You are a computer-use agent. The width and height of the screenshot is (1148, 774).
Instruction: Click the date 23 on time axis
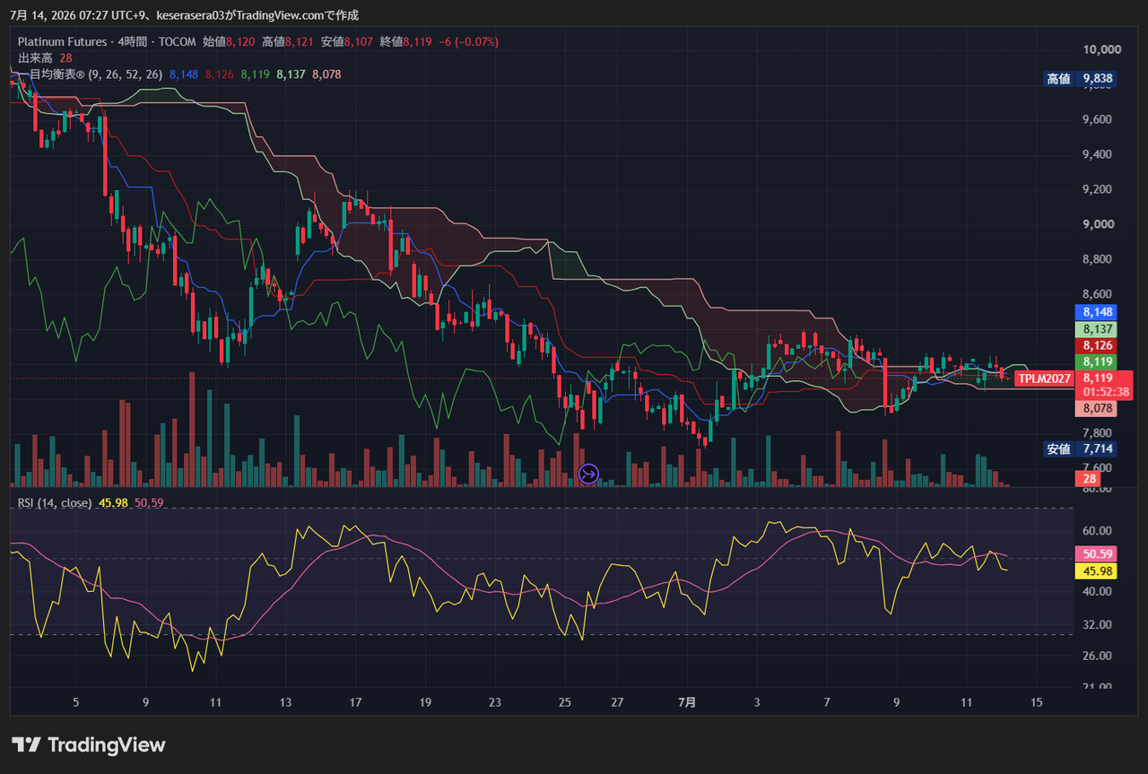(x=495, y=702)
